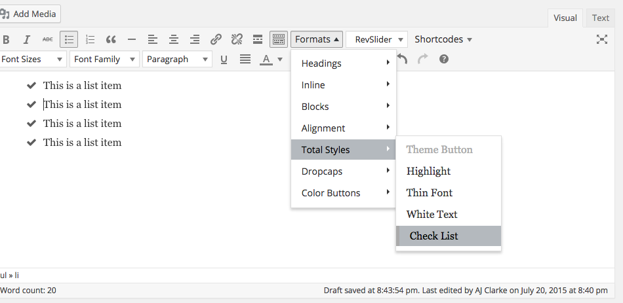
Task: Click the undo arrow icon
Action: pyautogui.click(x=402, y=59)
